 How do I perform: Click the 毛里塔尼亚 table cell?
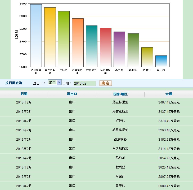(x=120, y=130)
